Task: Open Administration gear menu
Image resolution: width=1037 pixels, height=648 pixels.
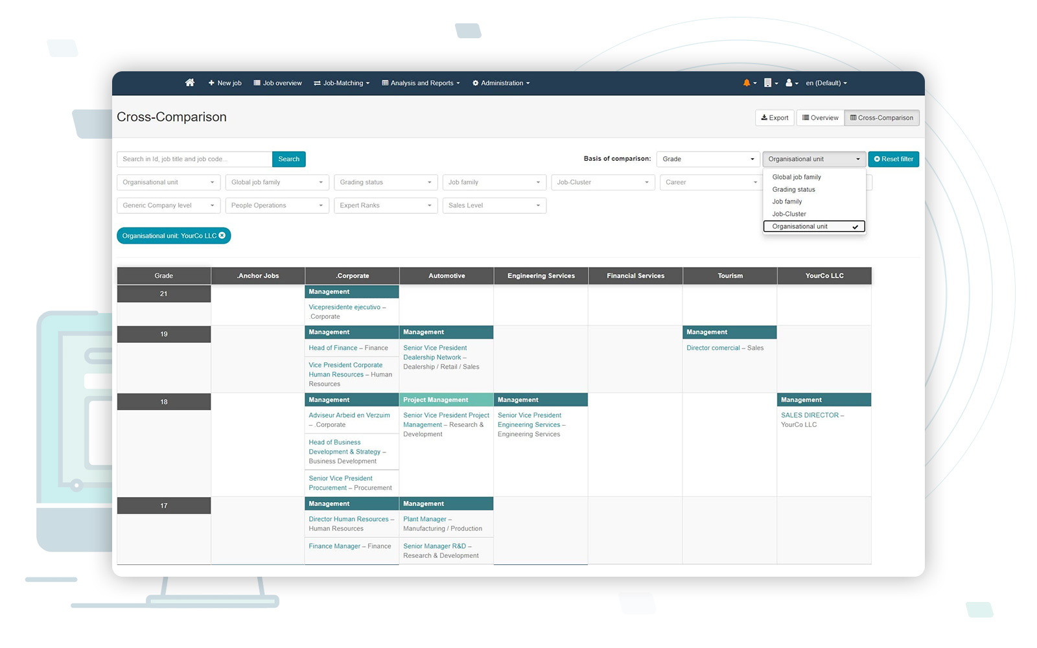Action: [501, 83]
